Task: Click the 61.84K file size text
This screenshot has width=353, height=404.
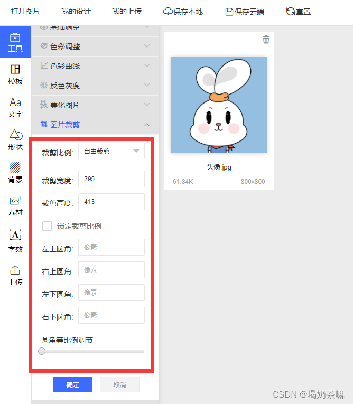Action: (x=183, y=181)
